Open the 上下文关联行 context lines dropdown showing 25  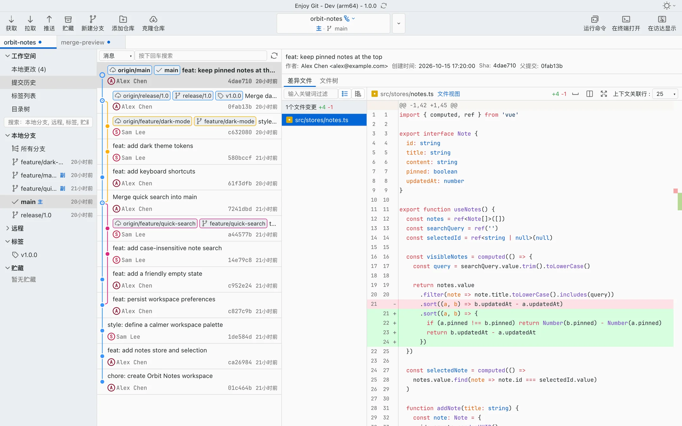665,94
